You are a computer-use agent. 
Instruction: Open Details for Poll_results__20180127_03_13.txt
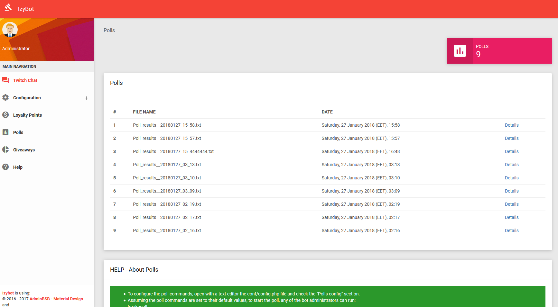[x=512, y=165]
